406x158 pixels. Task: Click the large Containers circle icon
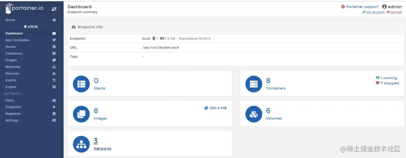point(254,84)
